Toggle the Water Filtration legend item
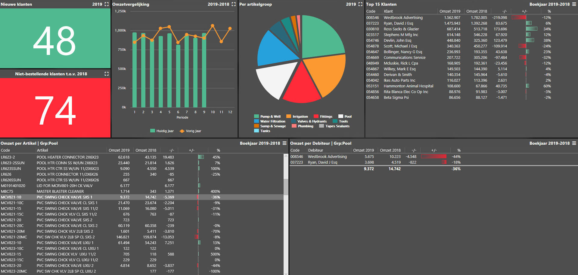 [270, 121]
